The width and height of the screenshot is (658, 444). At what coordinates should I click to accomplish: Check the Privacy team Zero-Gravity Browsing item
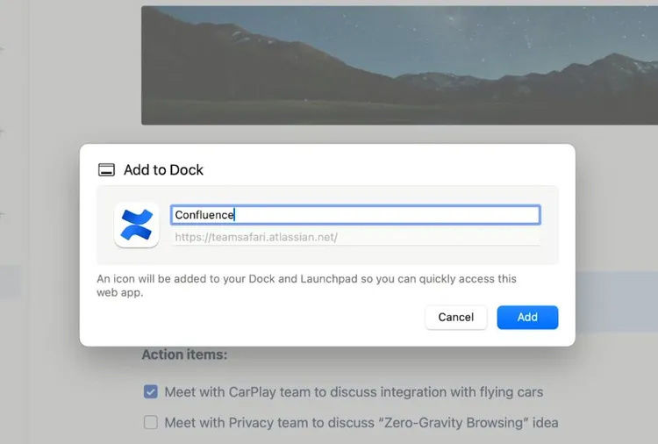click(x=151, y=422)
